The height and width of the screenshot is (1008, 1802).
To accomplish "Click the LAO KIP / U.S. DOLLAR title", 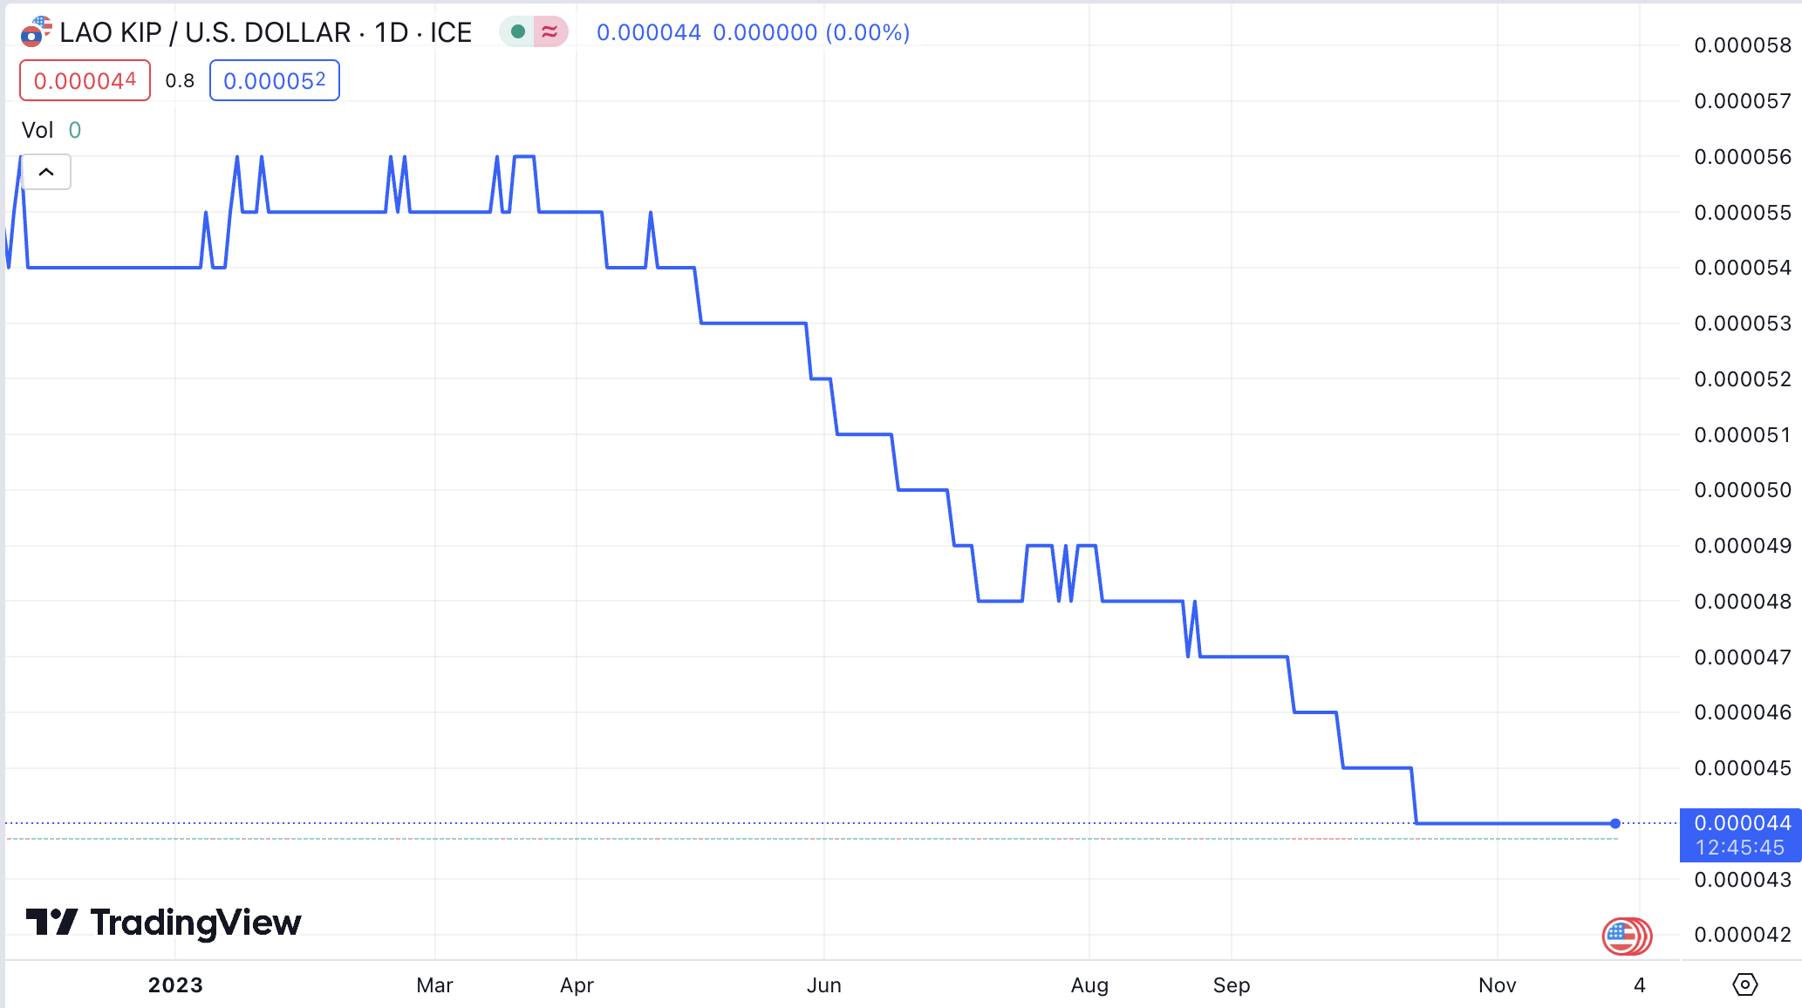I will click(205, 32).
